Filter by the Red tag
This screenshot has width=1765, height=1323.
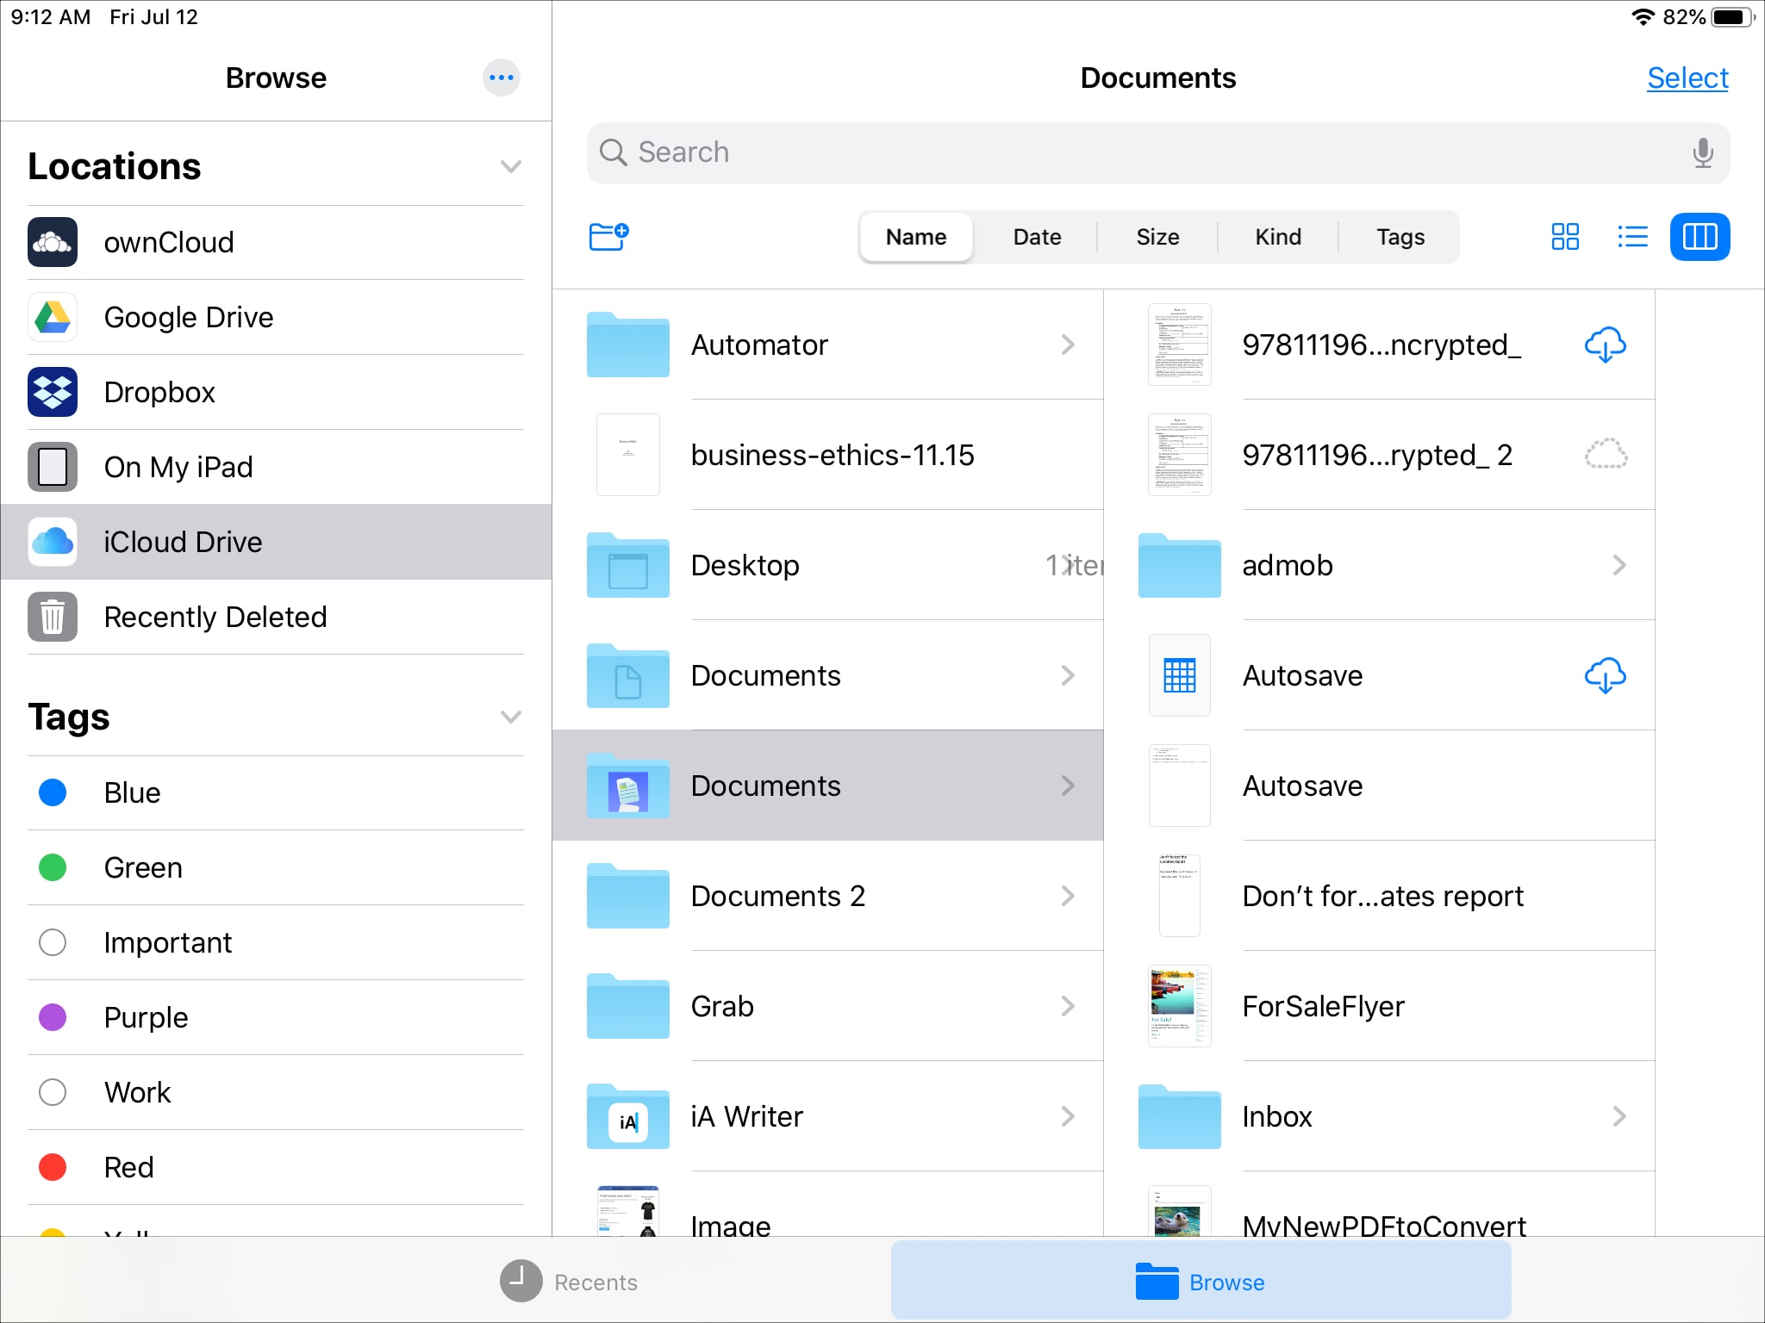tap(276, 1167)
